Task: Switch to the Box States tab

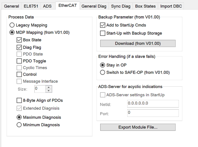Action: (x=145, y=6)
